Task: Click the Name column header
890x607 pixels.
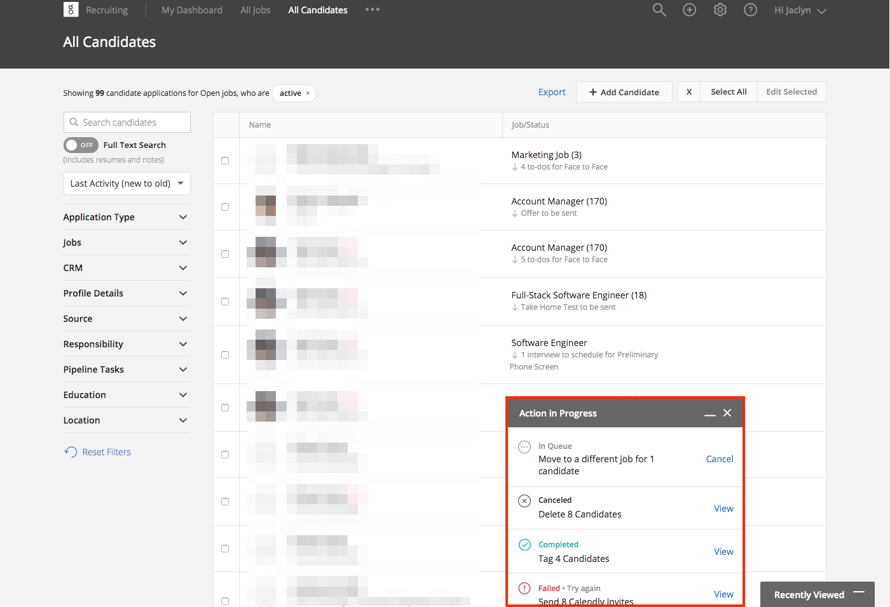Action: pyautogui.click(x=260, y=125)
